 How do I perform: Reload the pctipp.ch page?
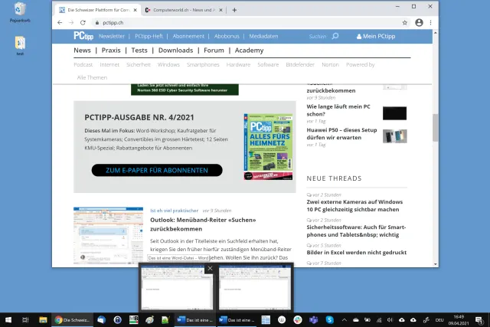pyautogui.click(x=83, y=22)
